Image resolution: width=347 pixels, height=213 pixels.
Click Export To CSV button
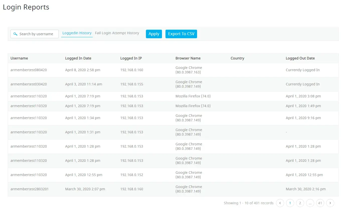click(181, 34)
